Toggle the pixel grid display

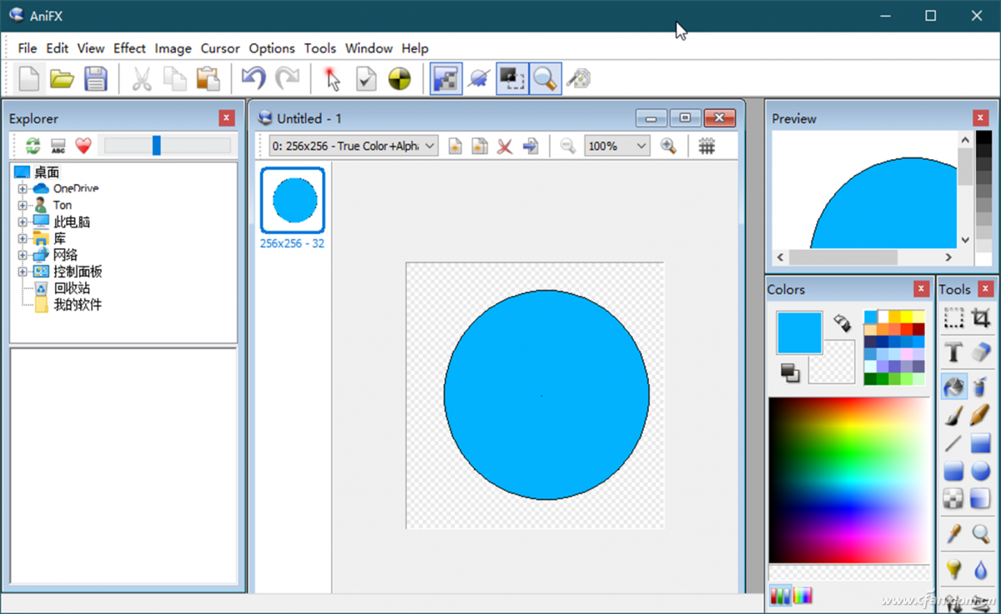(707, 147)
